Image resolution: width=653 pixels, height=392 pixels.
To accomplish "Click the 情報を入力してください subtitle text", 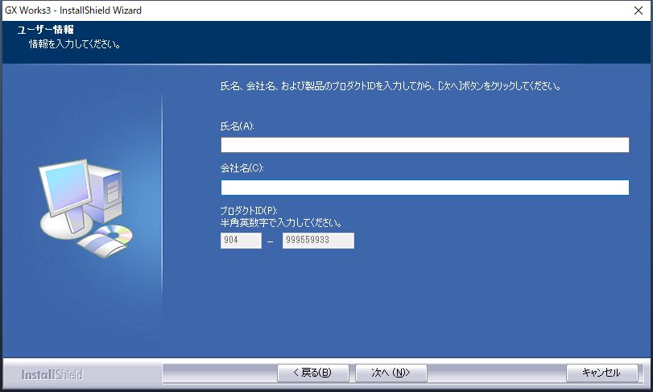I will point(74,43).
